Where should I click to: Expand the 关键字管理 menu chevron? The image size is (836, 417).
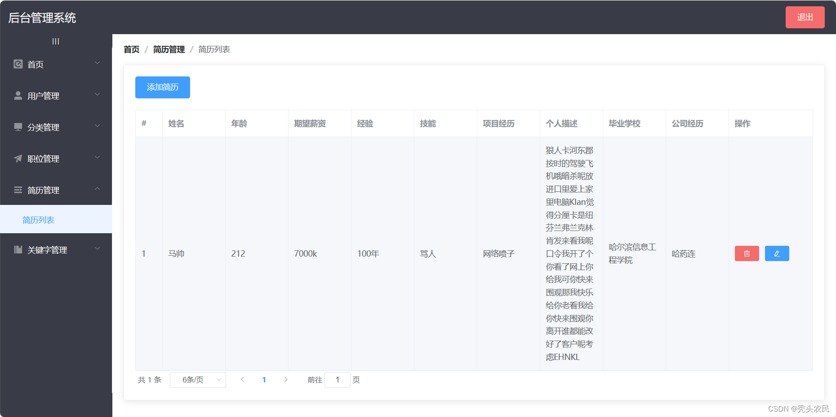coord(97,249)
